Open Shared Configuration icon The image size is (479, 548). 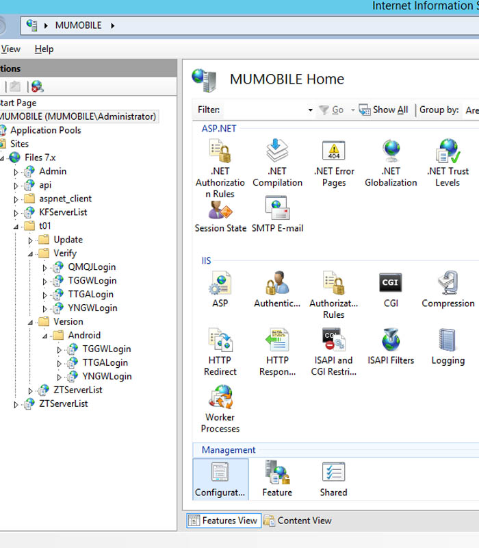(x=334, y=479)
